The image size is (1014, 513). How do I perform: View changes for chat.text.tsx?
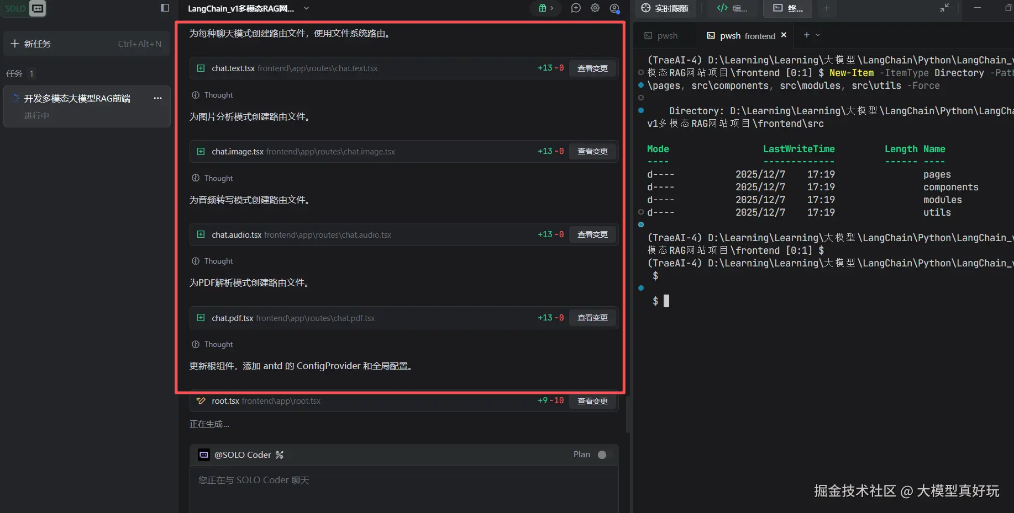click(x=592, y=68)
